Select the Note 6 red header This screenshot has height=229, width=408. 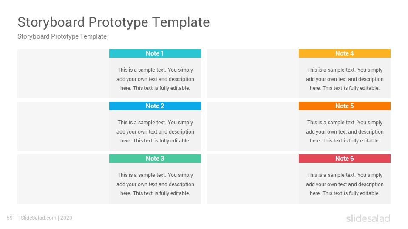[x=345, y=159]
